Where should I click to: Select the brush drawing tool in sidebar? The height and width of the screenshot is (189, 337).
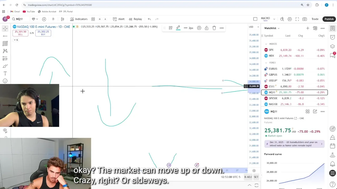(5, 66)
